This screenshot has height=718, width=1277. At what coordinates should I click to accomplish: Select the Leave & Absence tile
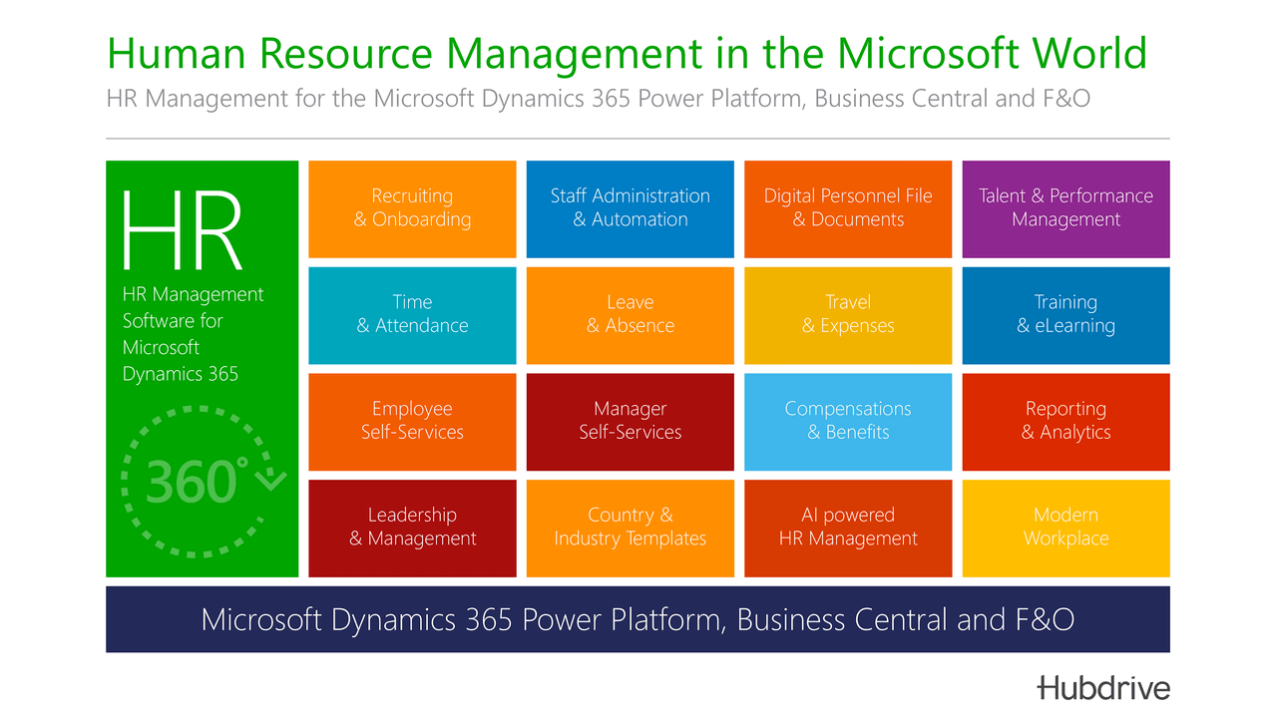(x=631, y=315)
